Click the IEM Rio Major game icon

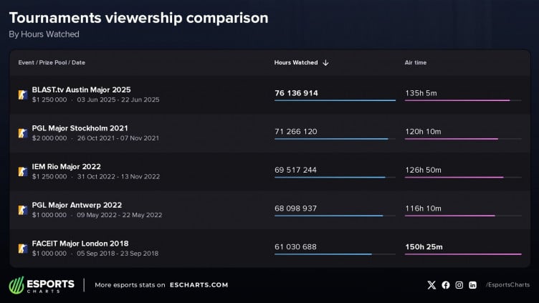pos(23,171)
